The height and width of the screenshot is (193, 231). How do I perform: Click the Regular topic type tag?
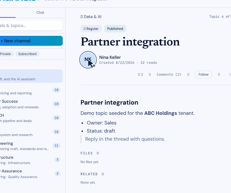point(91,29)
